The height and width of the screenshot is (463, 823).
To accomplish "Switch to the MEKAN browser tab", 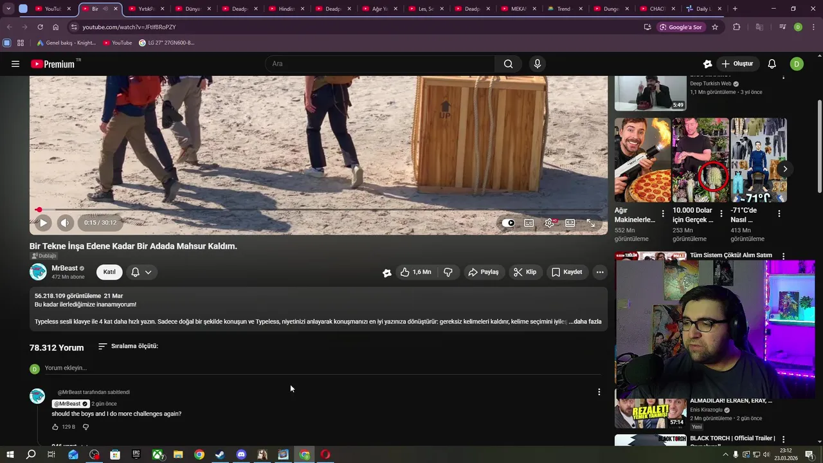I will [518, 9].
